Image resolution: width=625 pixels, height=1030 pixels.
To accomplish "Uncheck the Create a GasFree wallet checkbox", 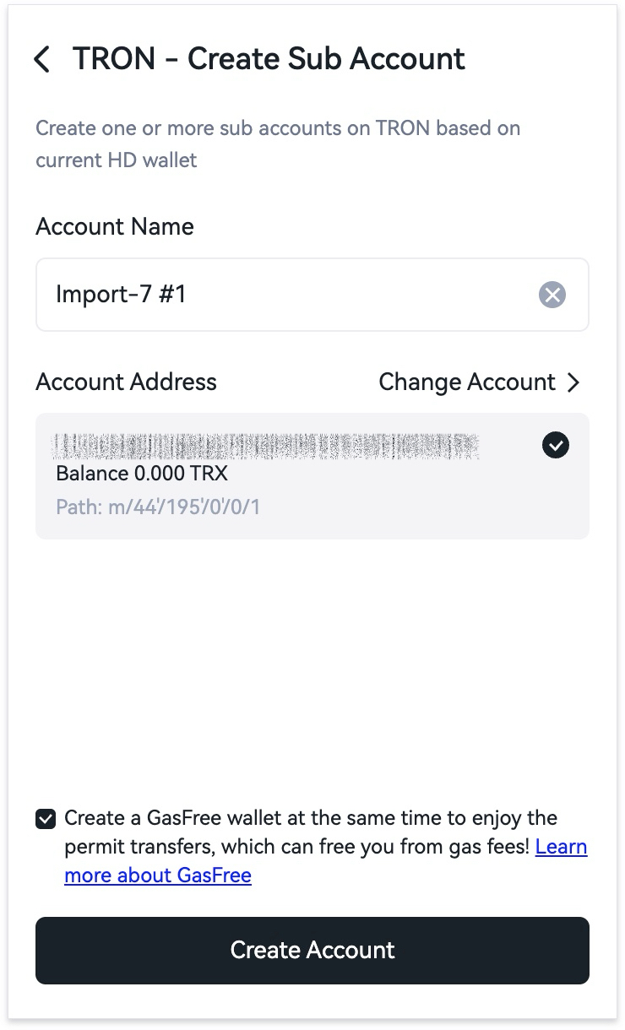I will 46,819.
